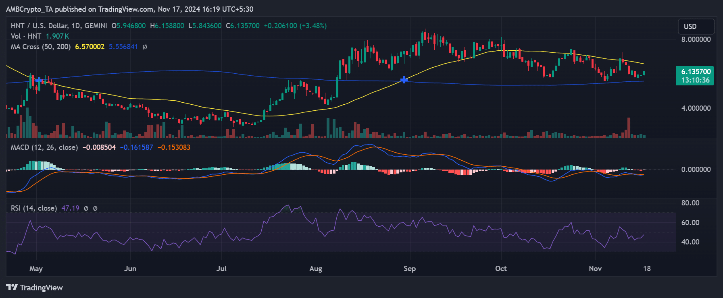This screenshot has height=298, width=723.
Task: Click the Nov label on time axis
Action: click(x=595, y=269)
